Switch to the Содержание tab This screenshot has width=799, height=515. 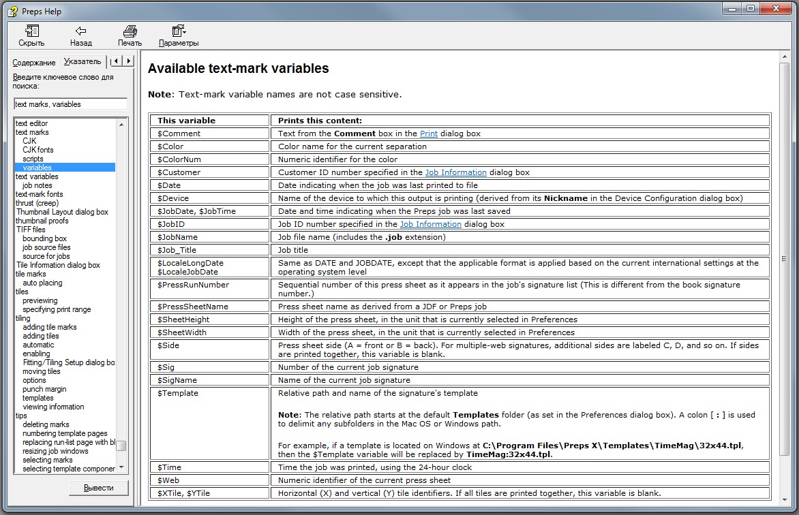click(x=34, y=63)
